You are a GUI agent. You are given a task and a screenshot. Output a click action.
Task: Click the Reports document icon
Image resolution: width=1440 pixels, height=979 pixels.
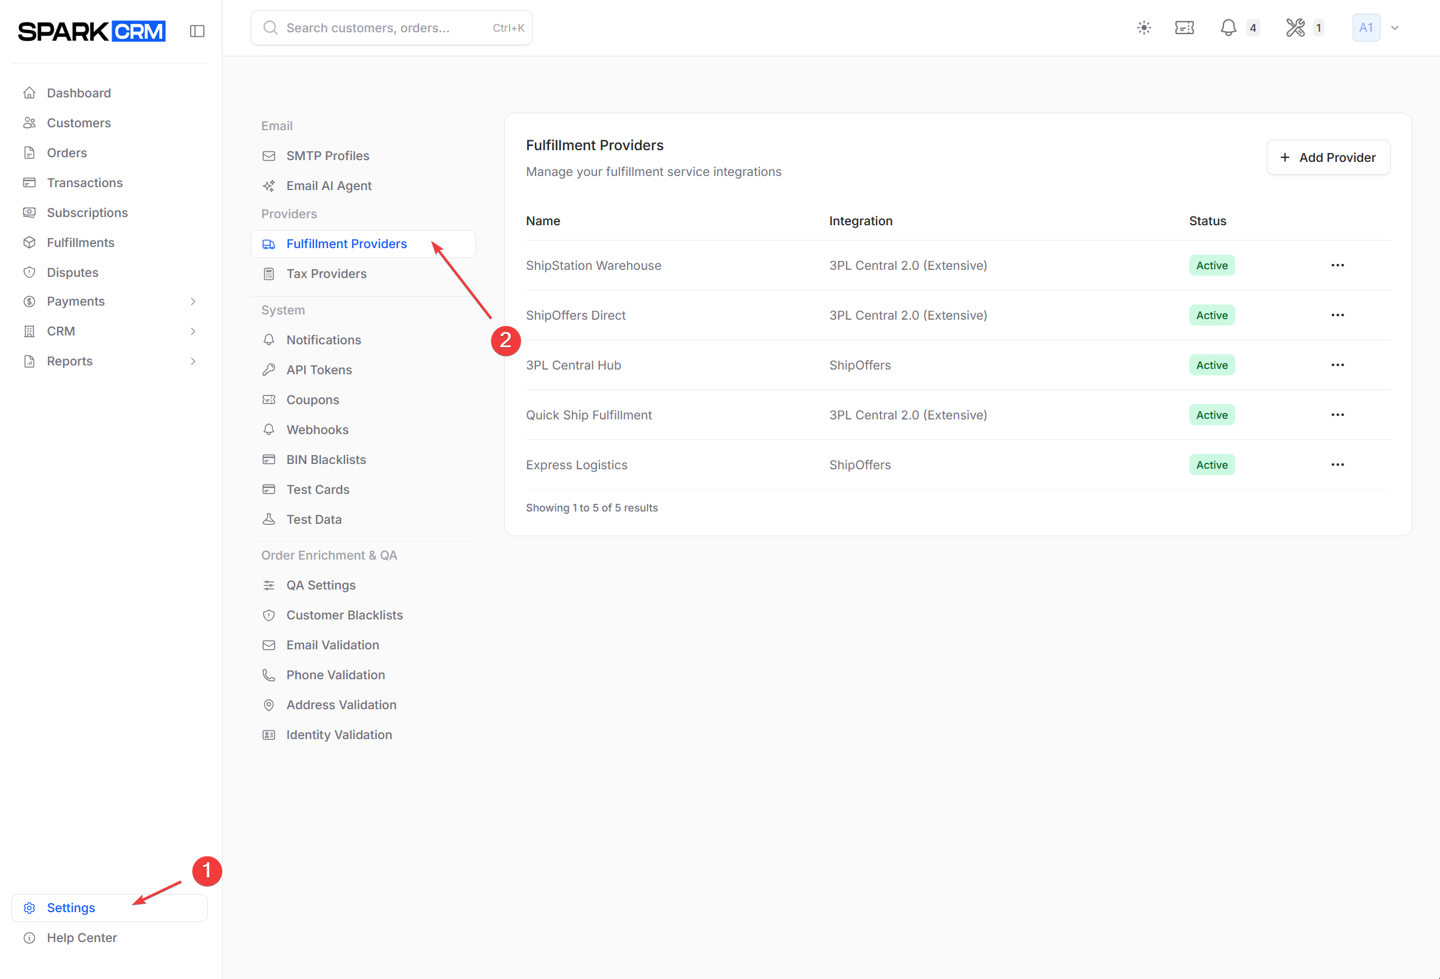(29, 361)
